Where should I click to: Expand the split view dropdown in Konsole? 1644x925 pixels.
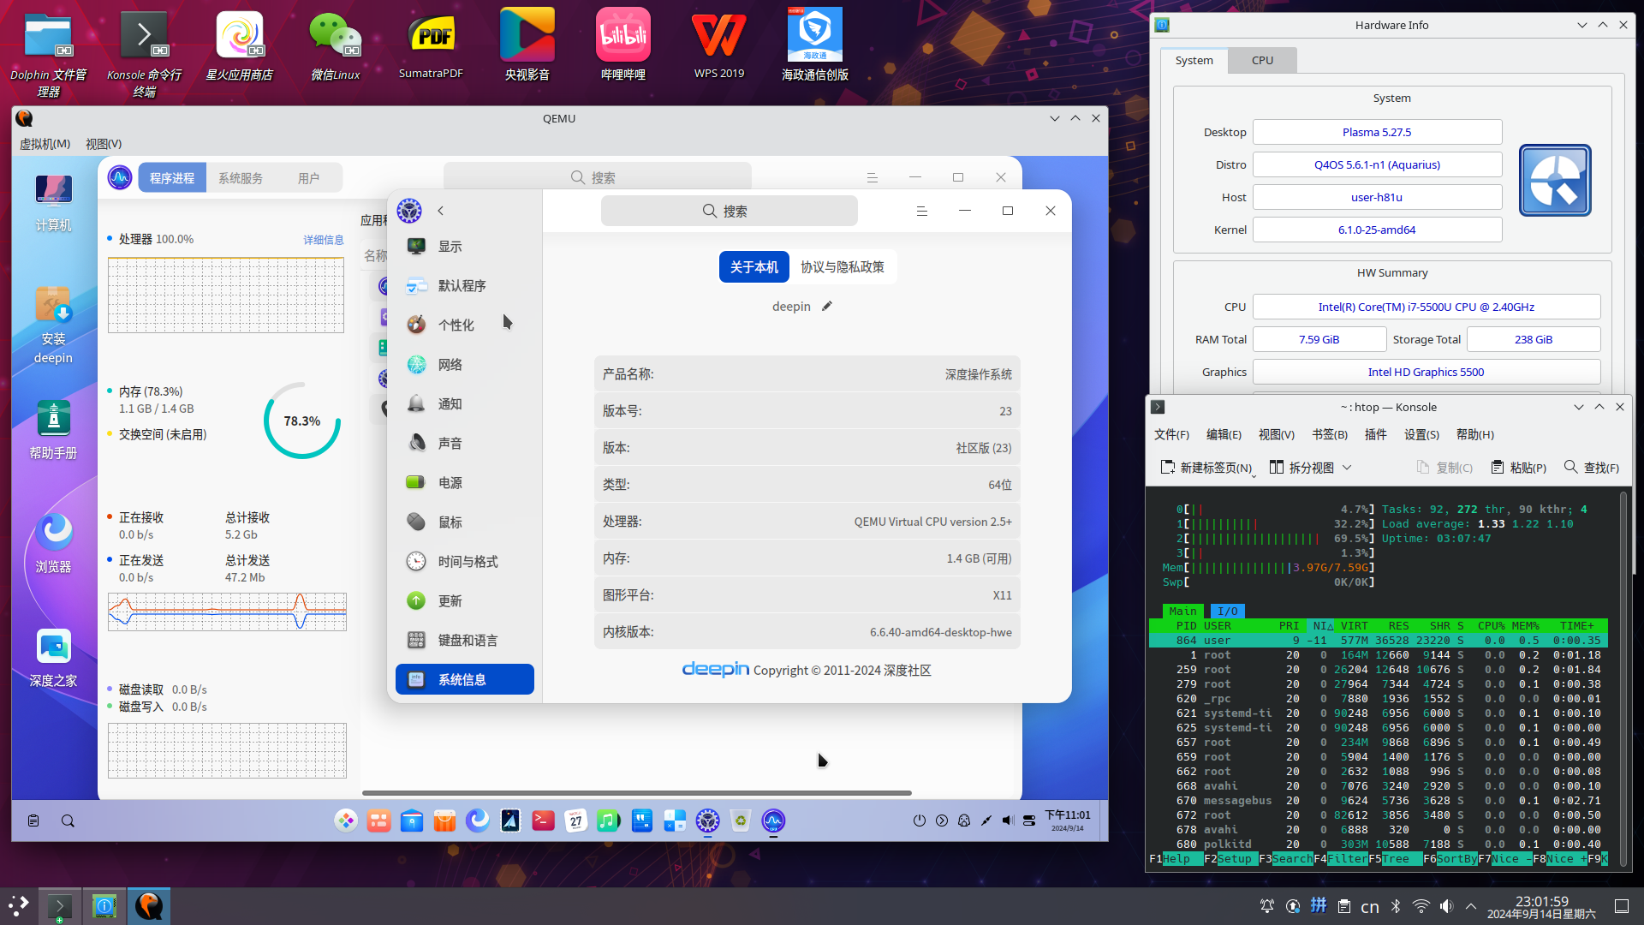point(1347,468)
